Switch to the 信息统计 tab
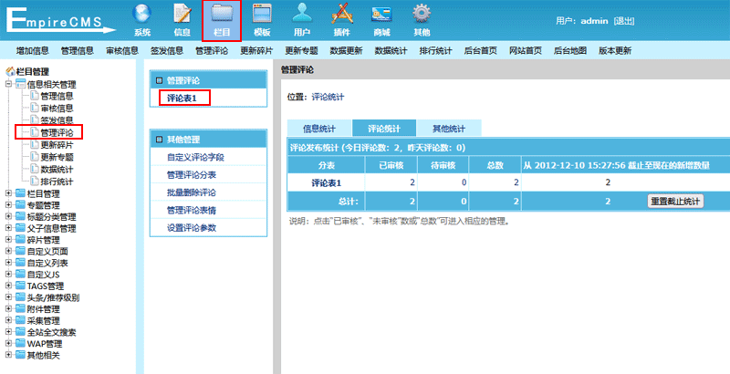Image resolution: width=730 pixels, height=374 pixels. (318, 129)
